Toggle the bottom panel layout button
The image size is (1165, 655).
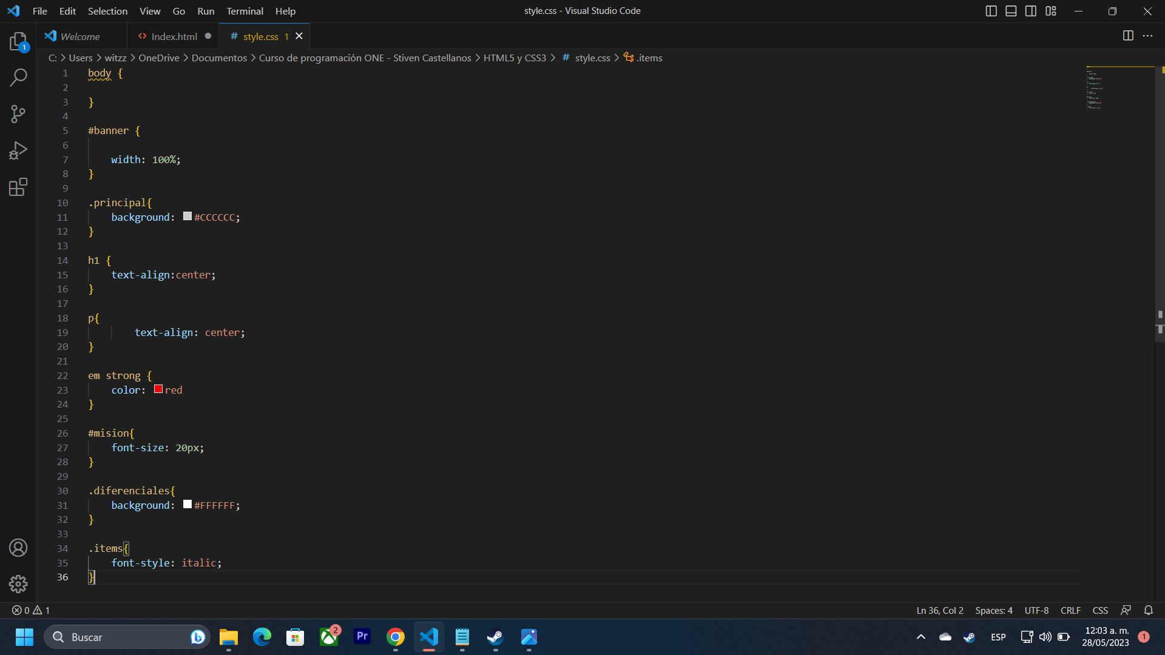1011,11
